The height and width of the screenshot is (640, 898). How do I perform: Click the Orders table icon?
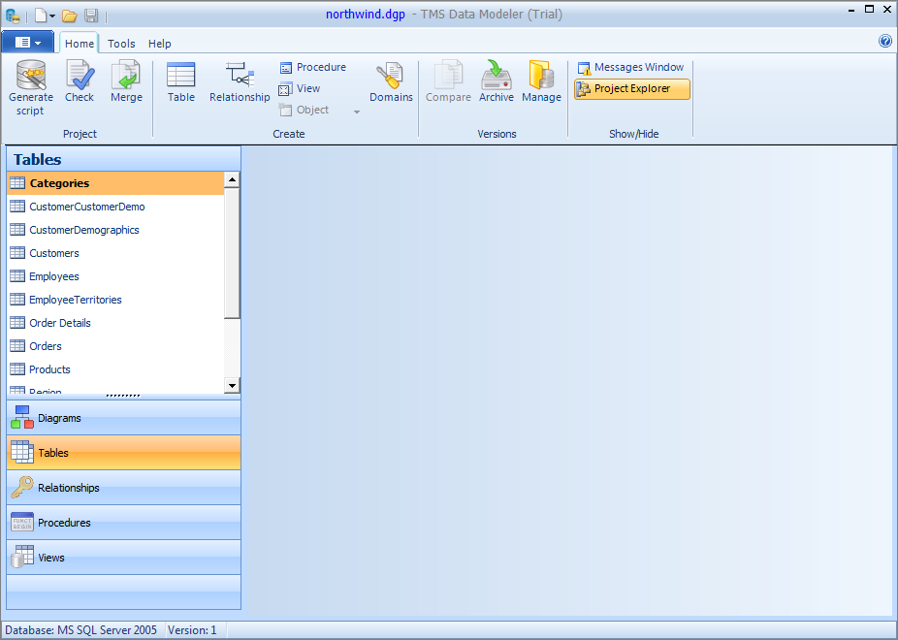(17, 346)
